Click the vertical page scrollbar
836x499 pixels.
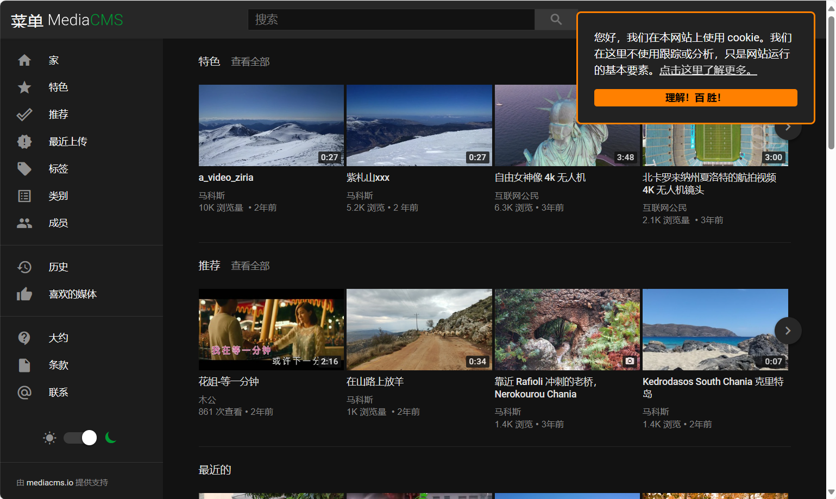[x=831, y=81]
